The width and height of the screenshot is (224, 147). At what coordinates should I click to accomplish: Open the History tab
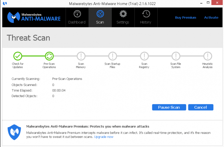(146, 18)
